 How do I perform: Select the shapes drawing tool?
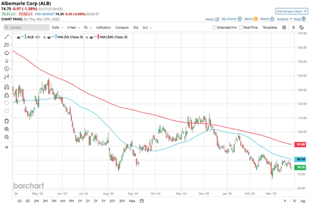click(x=6, y=53)
